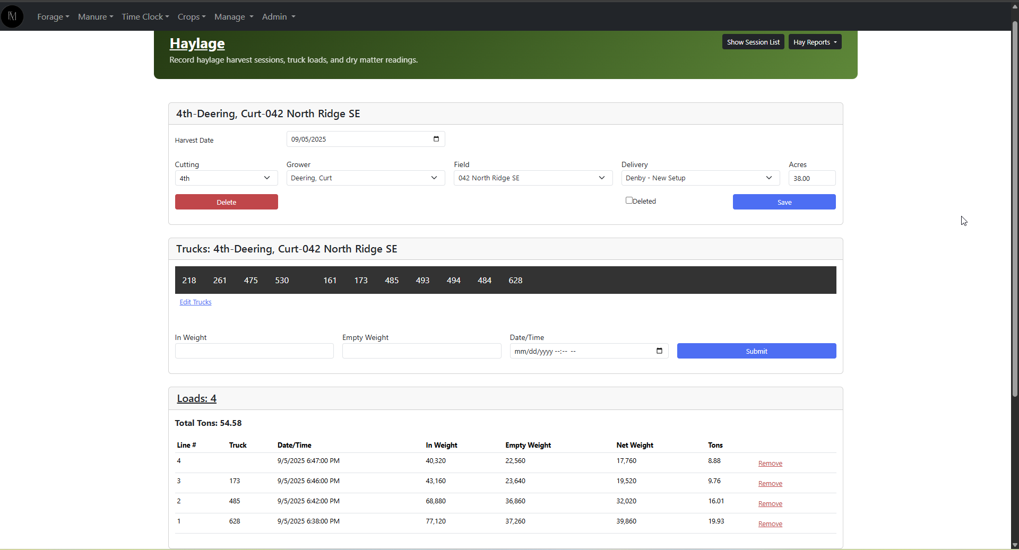Viewport: 1019px width, 550px height.
Task: Remove load line 2 for truck 485
Action: pyautogui.click(x=770, y=504)
